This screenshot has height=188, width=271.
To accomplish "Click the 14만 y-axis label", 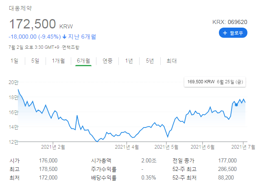I will [13, 127].
